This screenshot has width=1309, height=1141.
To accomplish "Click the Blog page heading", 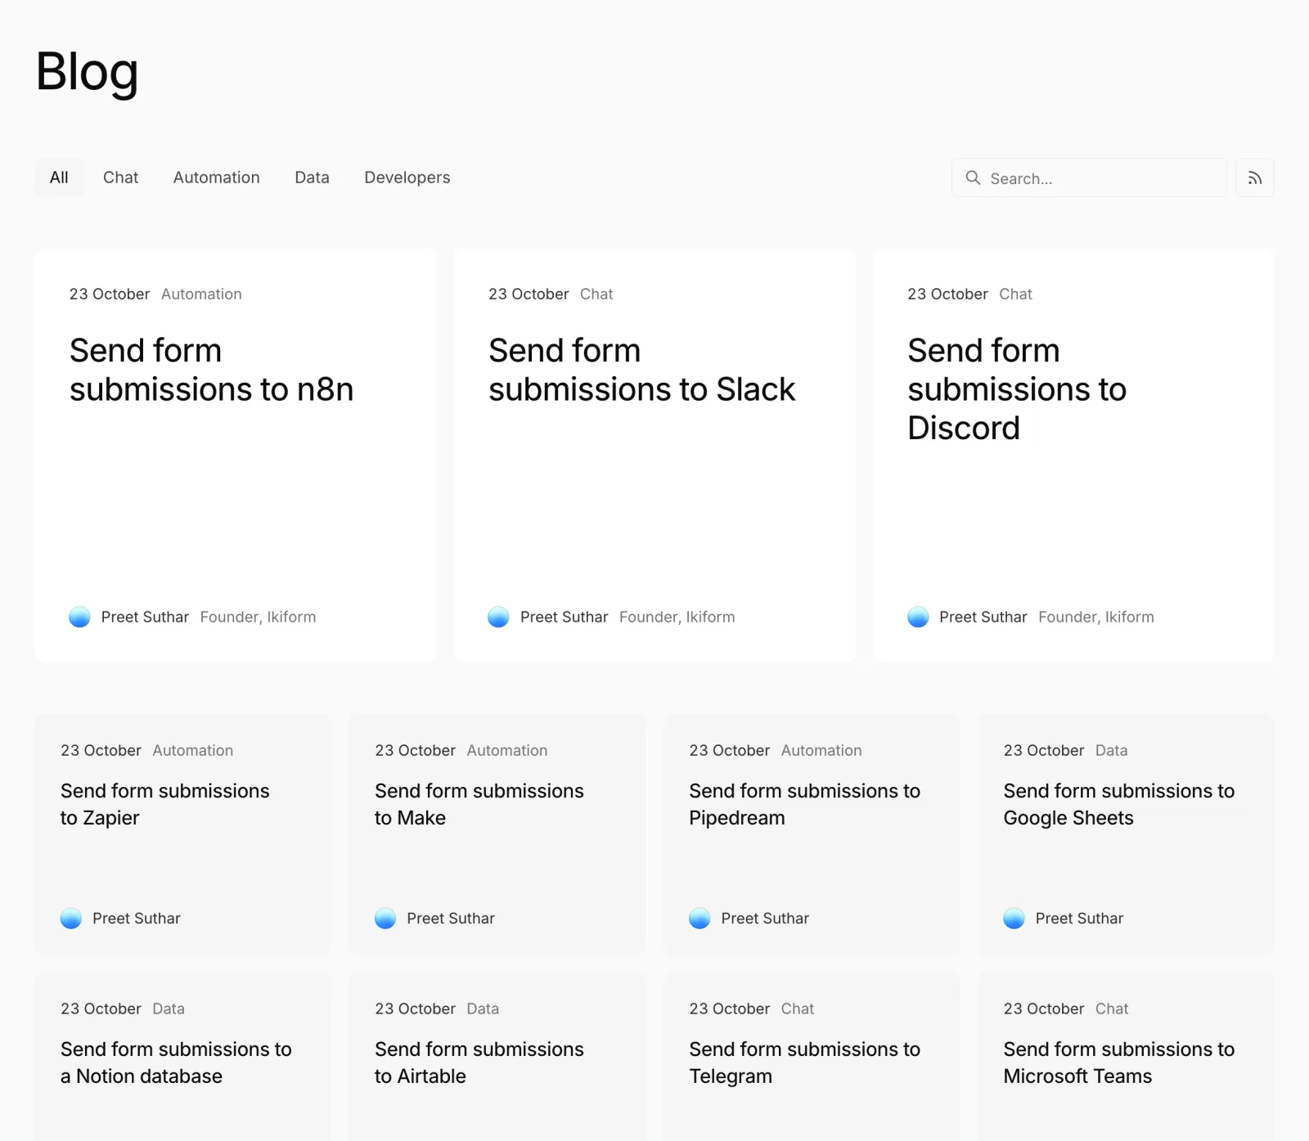I will coord(87,72).
